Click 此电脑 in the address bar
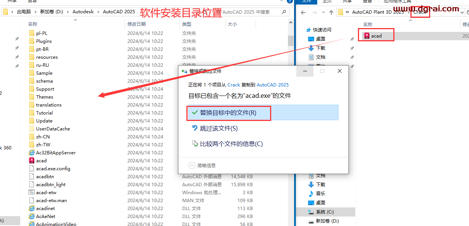The height and width of the screenshot is (226, 469). tap(25, 12)
